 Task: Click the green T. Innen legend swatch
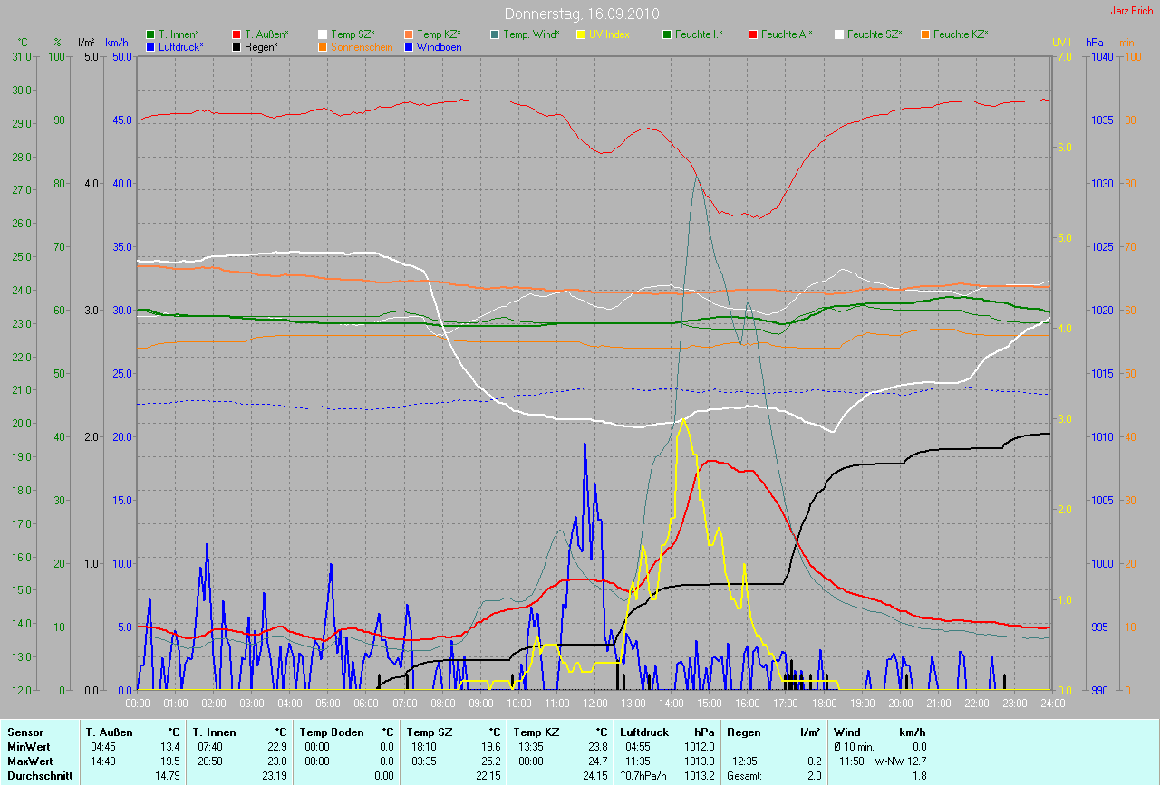click(150, 34)
